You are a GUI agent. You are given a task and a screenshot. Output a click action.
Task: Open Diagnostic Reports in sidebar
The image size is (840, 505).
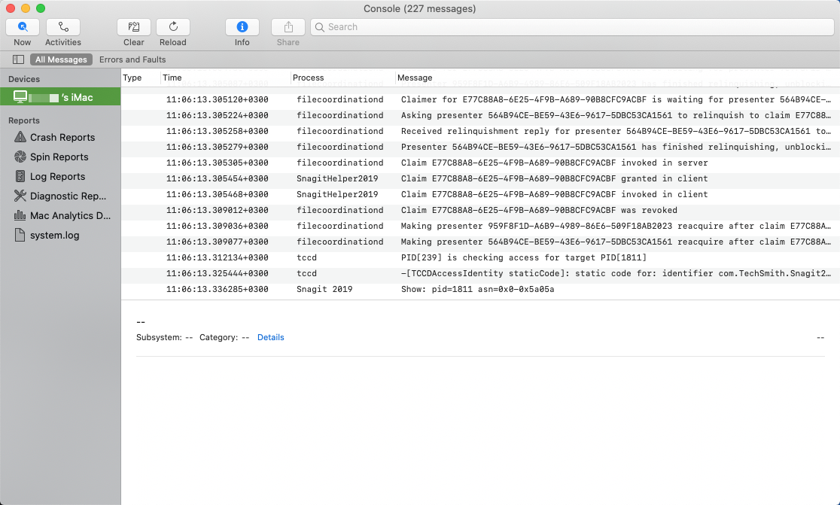coord(68,196)
